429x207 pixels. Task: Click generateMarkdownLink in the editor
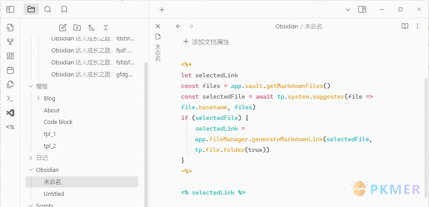pyautogui.click(x=287, y=139)
